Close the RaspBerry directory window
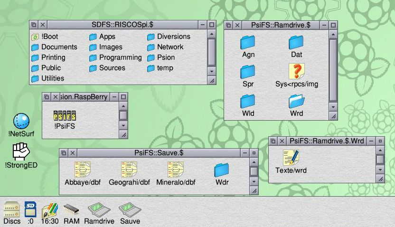395x227 pixels. [56, 97]
